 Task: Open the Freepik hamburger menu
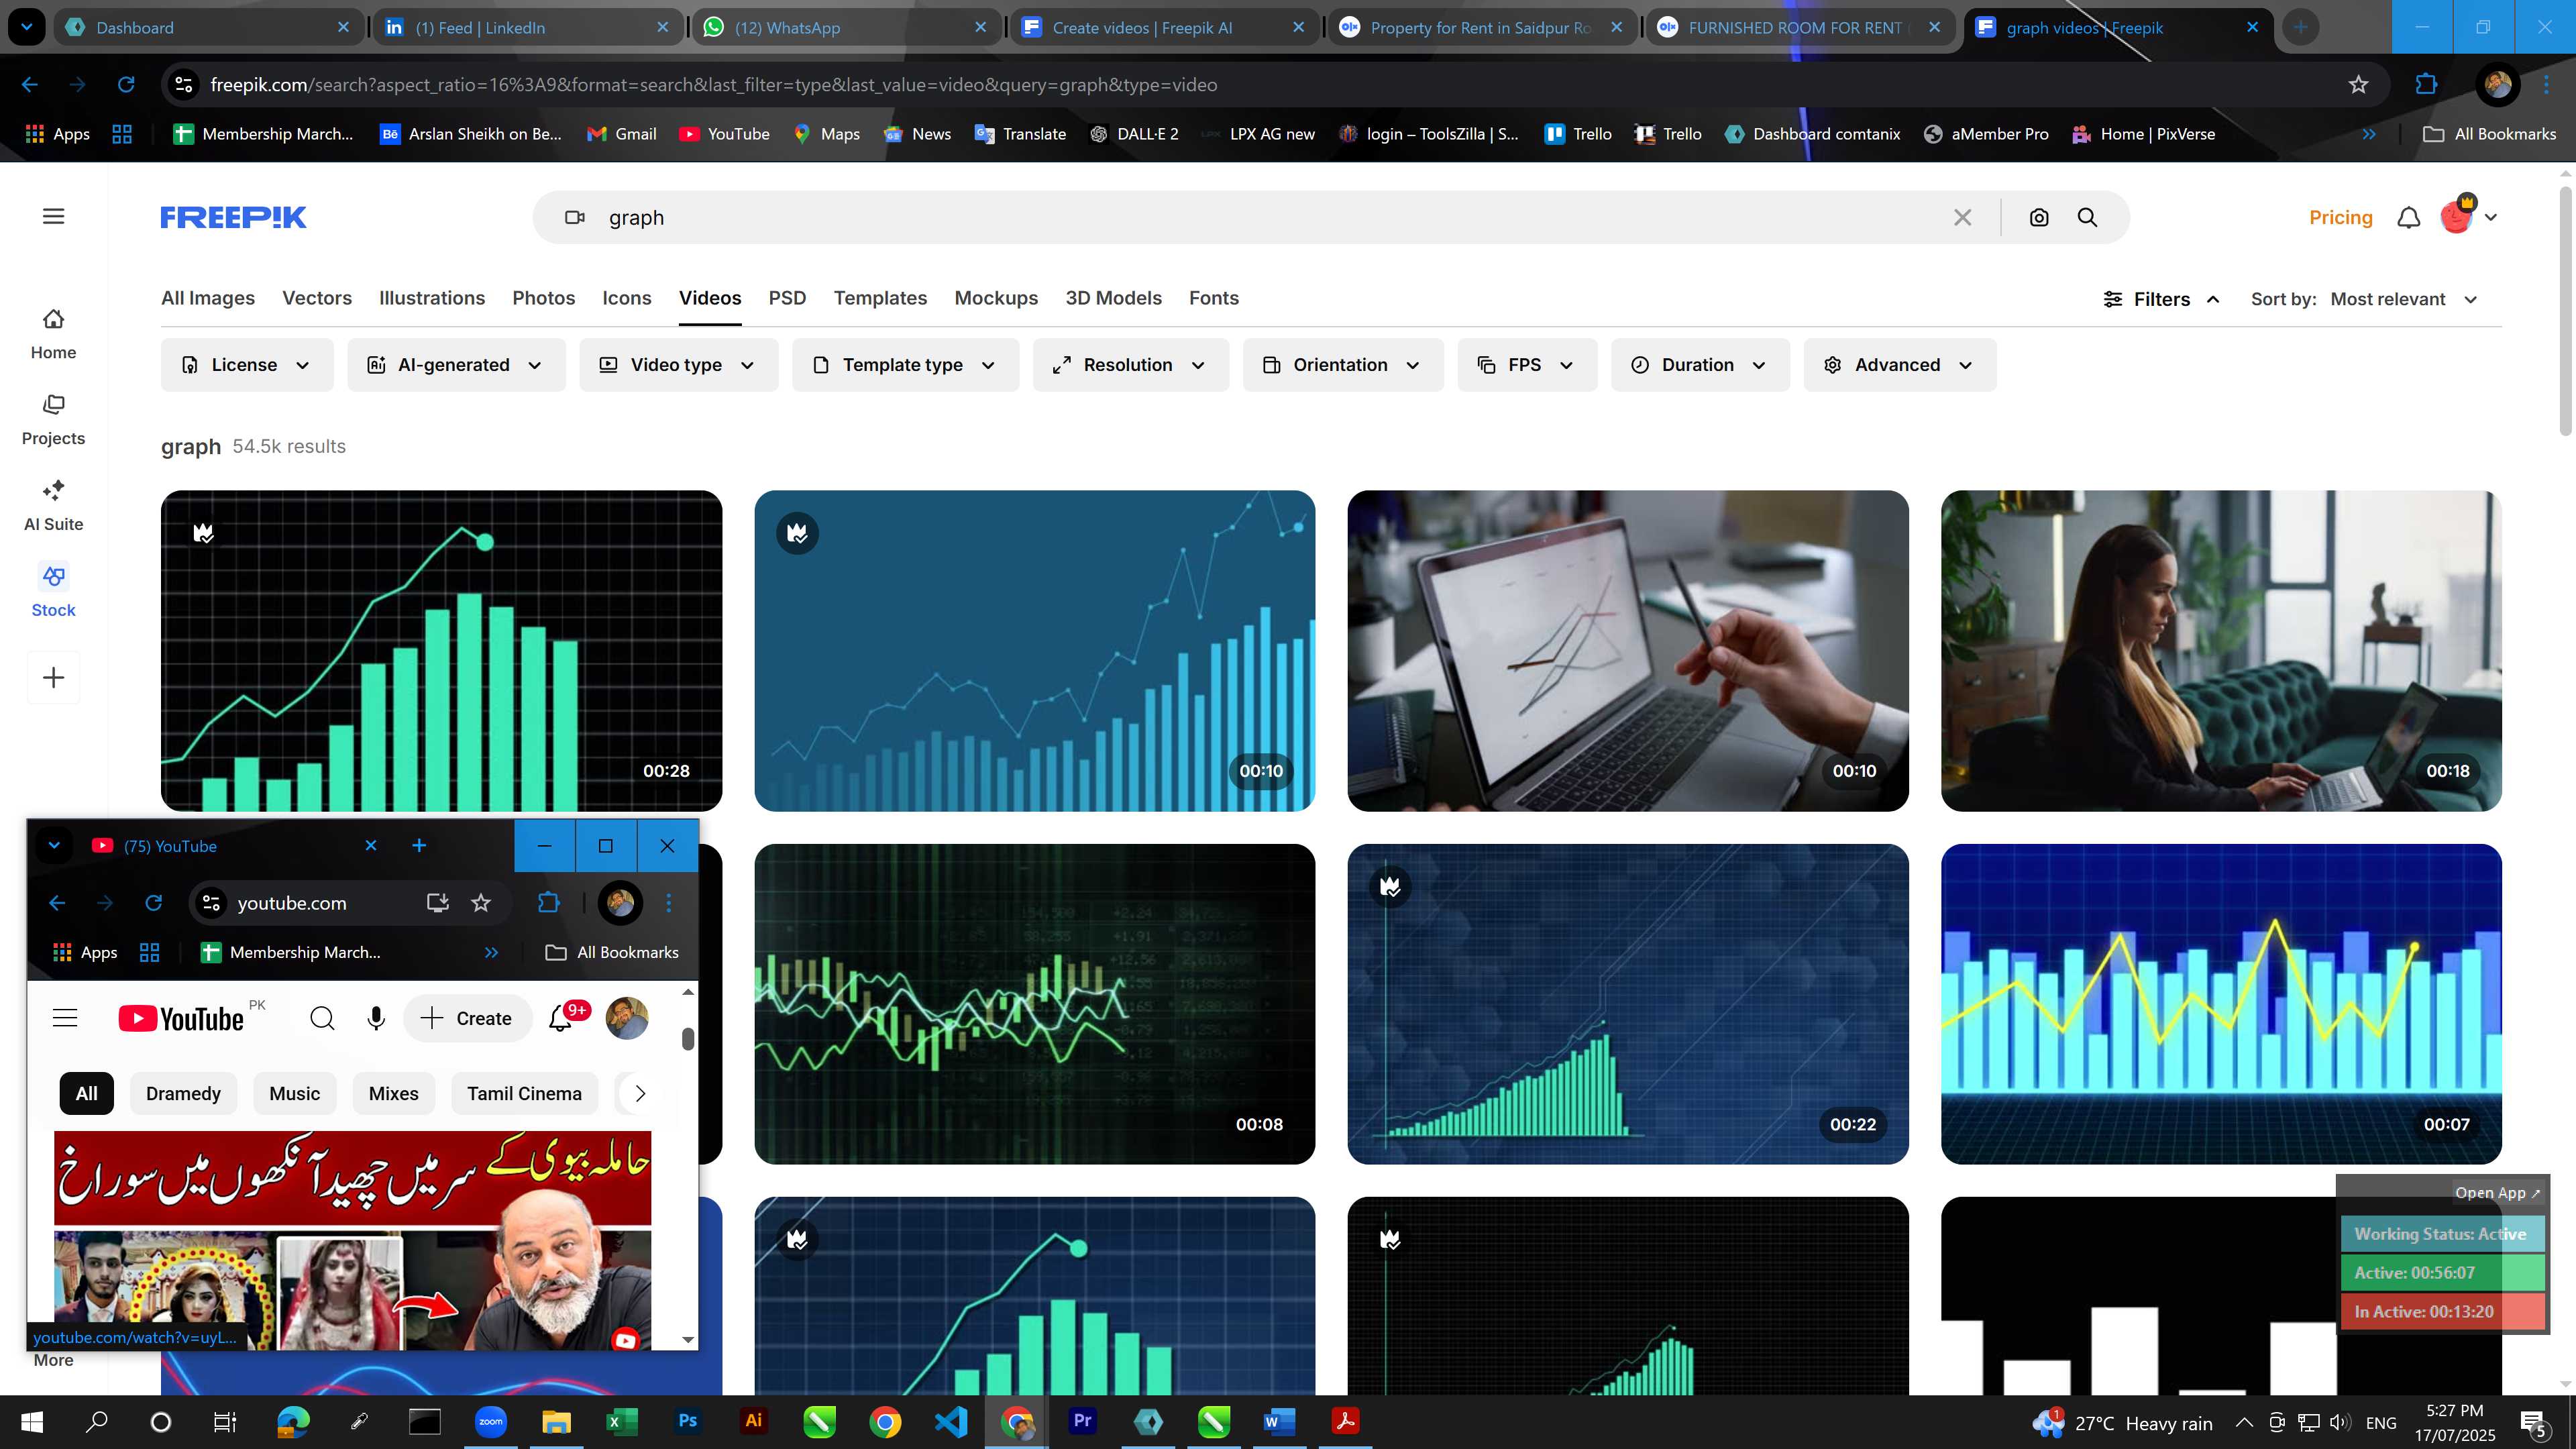pos(53,216)
